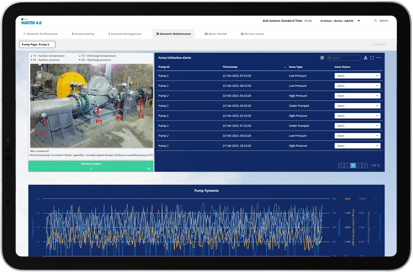
Task: Click the pump sensor diagram image
Action: click(91, 106)
